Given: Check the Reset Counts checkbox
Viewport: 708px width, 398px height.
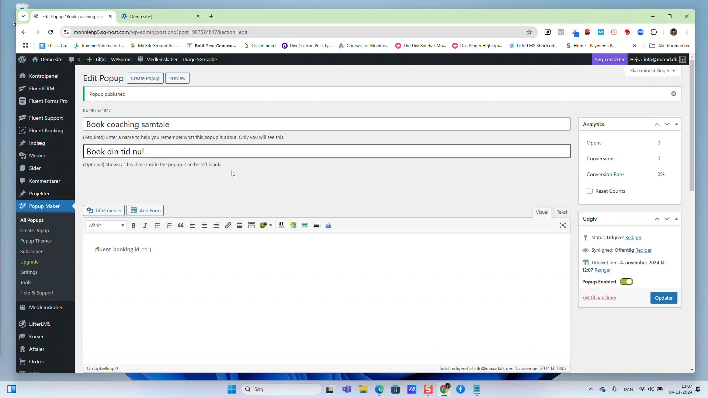Looking at the screenshot, I should click(590, 191).
